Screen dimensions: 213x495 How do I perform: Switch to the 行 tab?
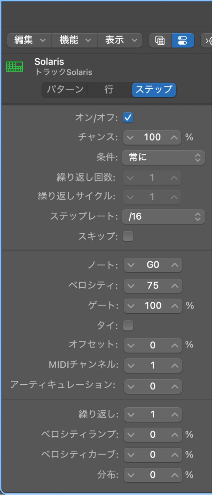pyautogui.click(x=108, y=90)
